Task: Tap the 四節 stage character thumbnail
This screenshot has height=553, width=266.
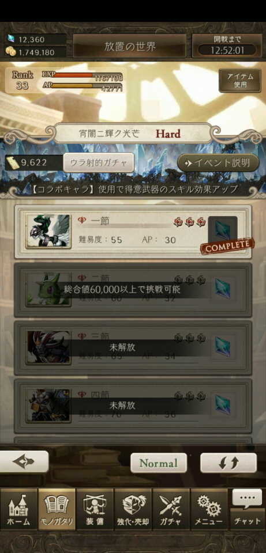Action: pos(48,406)
